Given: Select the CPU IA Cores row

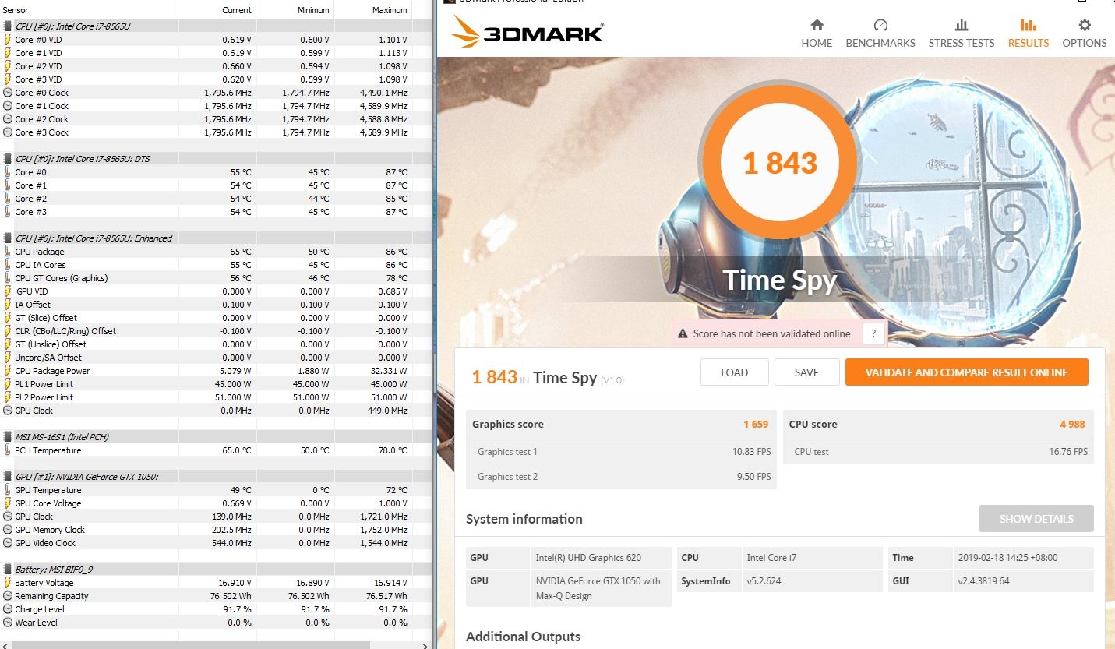Looking at the screenshot, I should coord(216,264).
